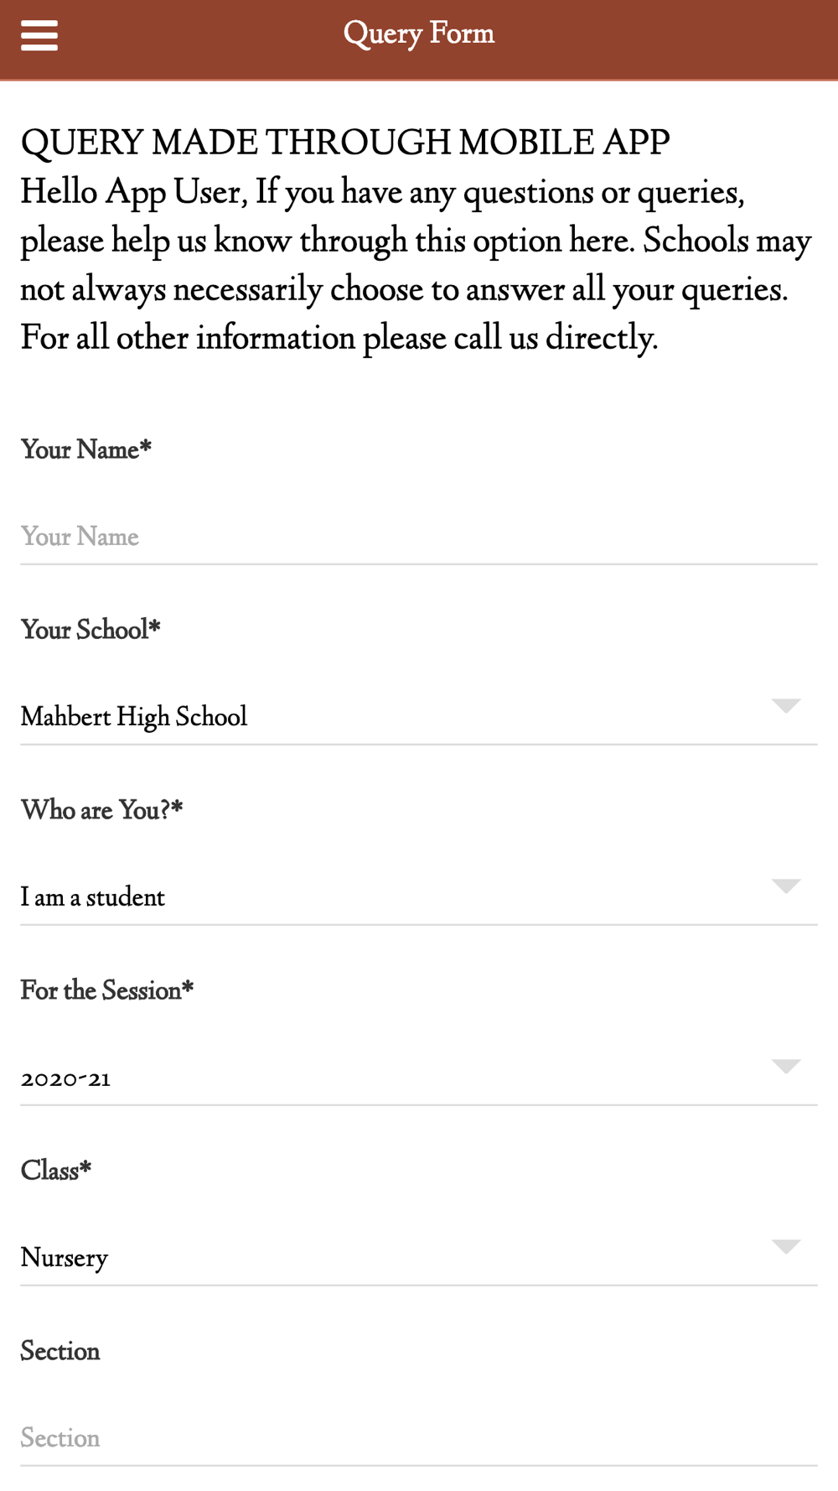The image size is (838, 1491).
Task: Click the Query Form header title
Action: tap(418, 34)
